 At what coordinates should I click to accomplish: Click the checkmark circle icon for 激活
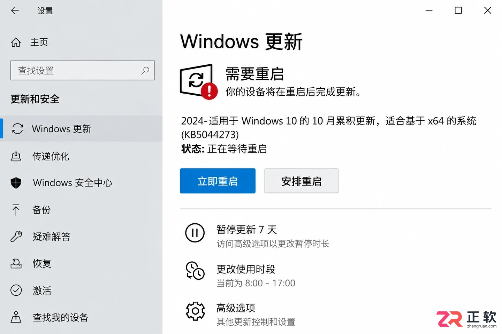pyautogui.click(x=16, y=290)
